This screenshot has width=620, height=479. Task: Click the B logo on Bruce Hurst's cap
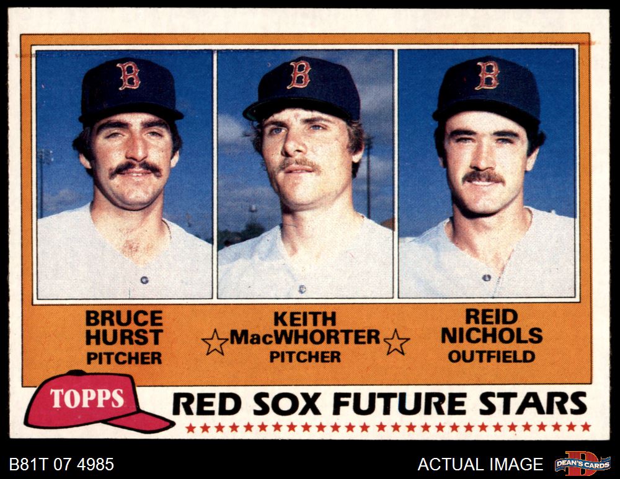coord(129,75)
